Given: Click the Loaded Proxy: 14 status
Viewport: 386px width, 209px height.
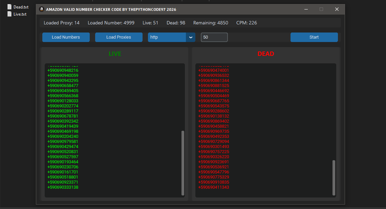Looking at the screenshot, I should 62,23.
